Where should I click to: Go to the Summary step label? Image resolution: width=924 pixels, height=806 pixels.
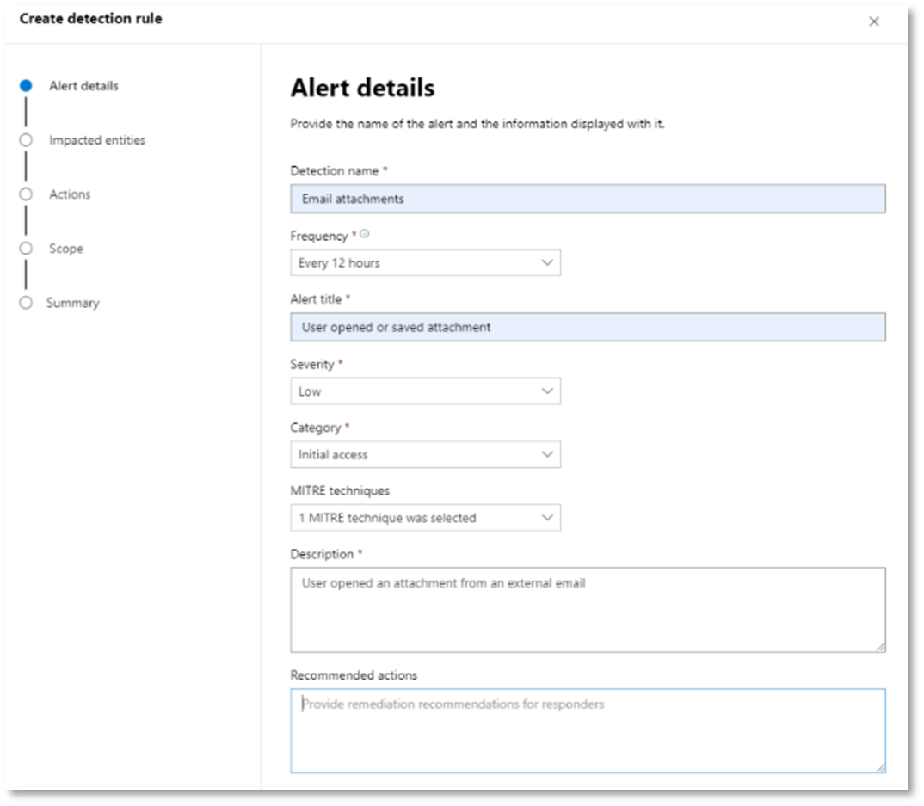73,303
